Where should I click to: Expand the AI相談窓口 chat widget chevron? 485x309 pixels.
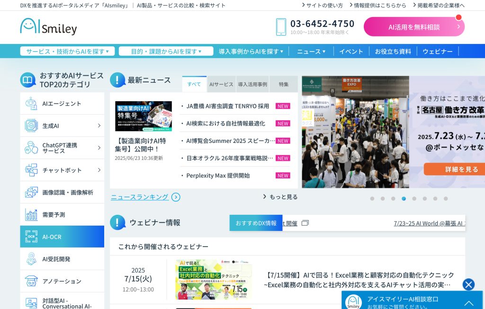468,303
